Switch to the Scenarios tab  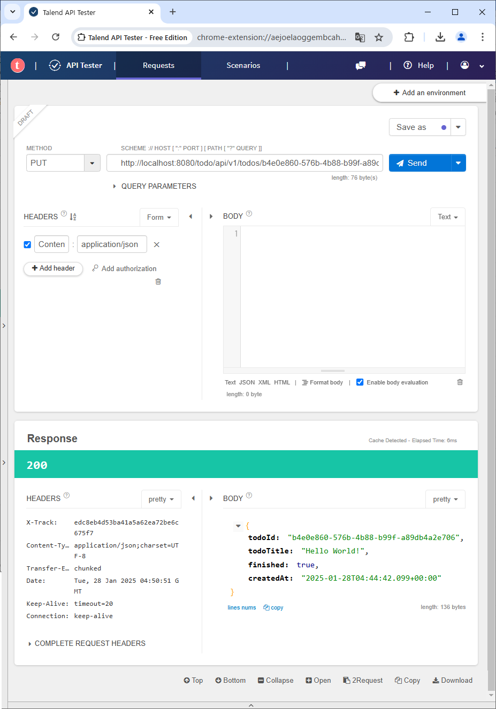(243, 65)
